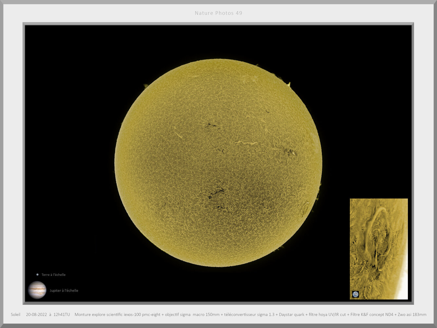Screen dimensions: 437x328
Task: Expand the 'Nature Photos 49' title
Action: 218,13
